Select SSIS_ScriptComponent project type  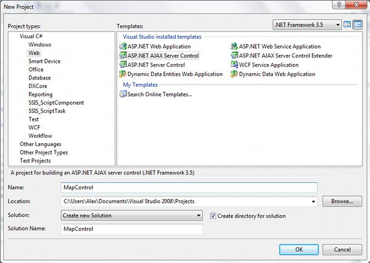tap(56, 103)
